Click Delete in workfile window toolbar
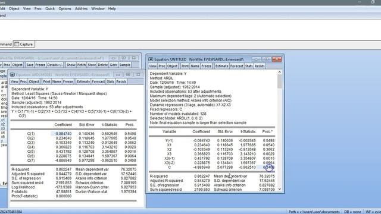The height and width of the screenshot is (214, 381). (103, 65)
